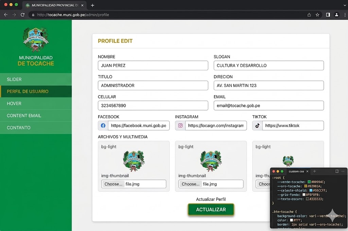Click the EMAIL field with email@tocache.gob.pe
Image resolution: width=348 pixels, height=231 pixels.
tap(268, 105)
